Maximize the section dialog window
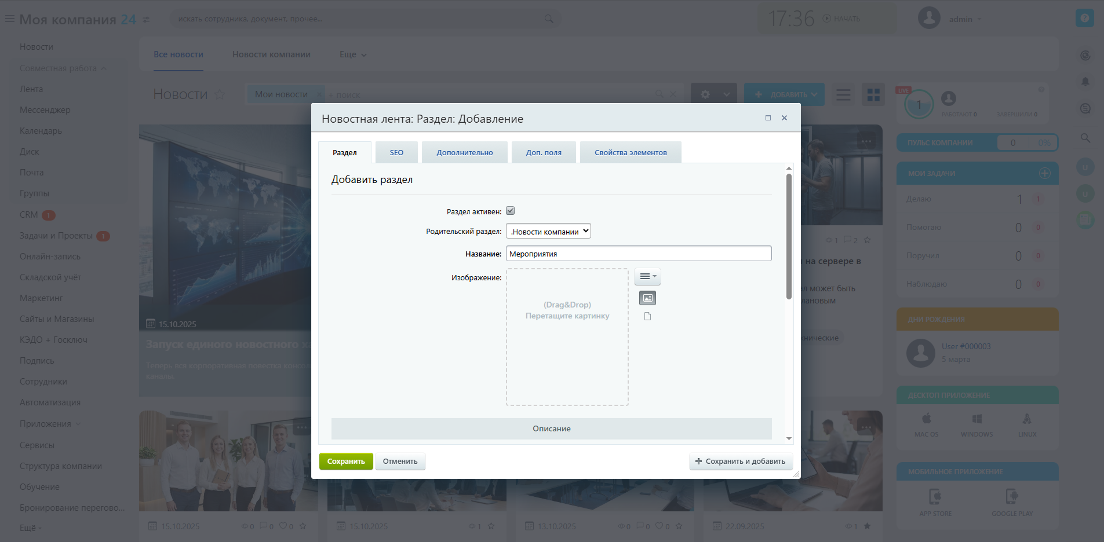 [x=768, y=118]
